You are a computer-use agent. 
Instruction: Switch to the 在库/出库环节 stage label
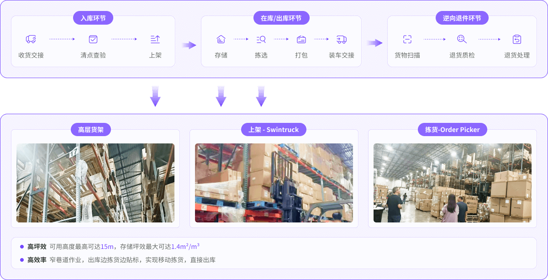(x=281, y=18)
